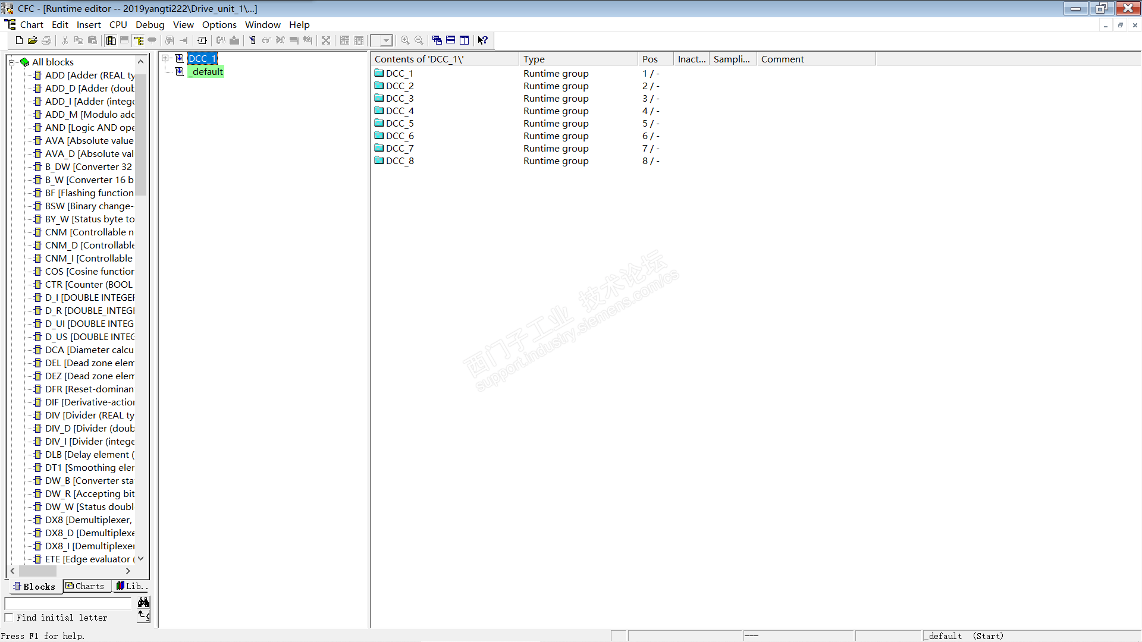Select the _default task in tree
The width and height of the screenshot is (1142, 642).
[x=207, y=72]
